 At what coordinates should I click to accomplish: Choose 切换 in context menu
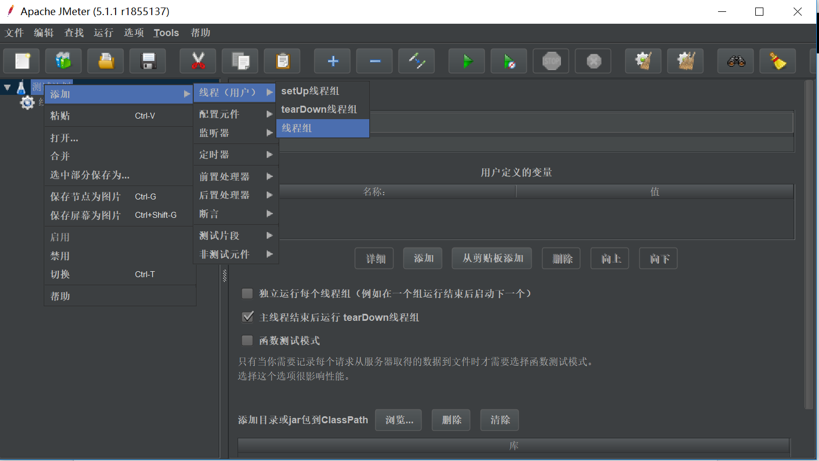coord(120,274)
